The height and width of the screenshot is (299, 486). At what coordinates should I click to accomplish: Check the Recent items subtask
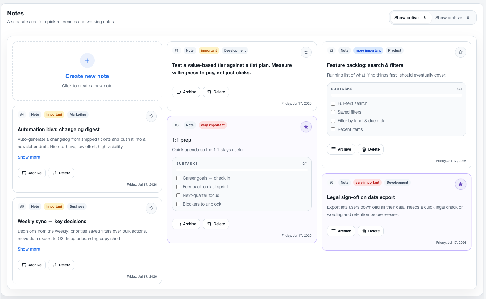(333, 130)
